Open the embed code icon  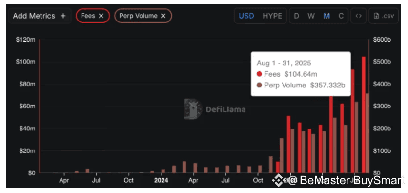[359, 16]
